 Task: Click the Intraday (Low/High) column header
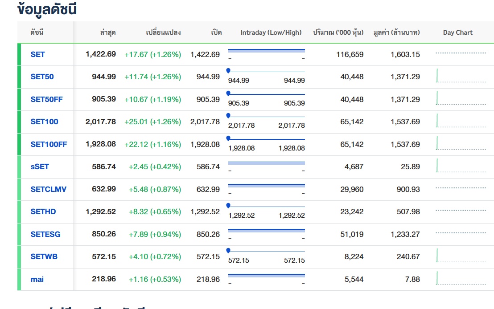[271, 33]
